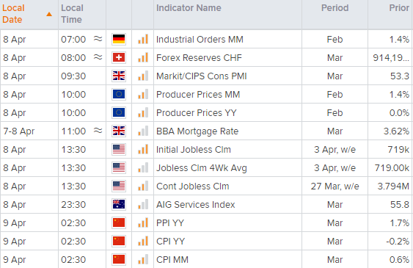The width and height of the screenshot is (413, 268).
Task: Click the Swiss flag on Forex Reserves row
Action: [x=119, y=57]
